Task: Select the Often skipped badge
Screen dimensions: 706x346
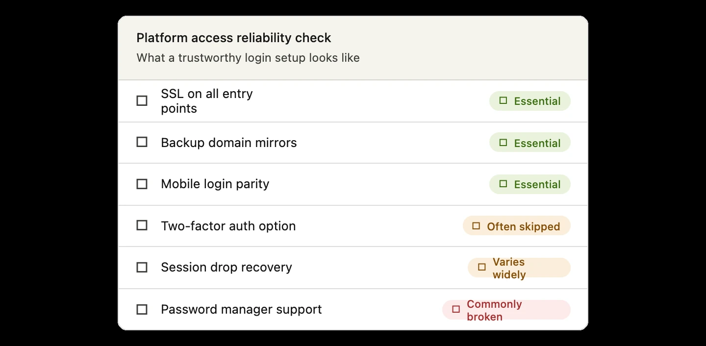Action: pyautogui.click(x=517, y=226)
